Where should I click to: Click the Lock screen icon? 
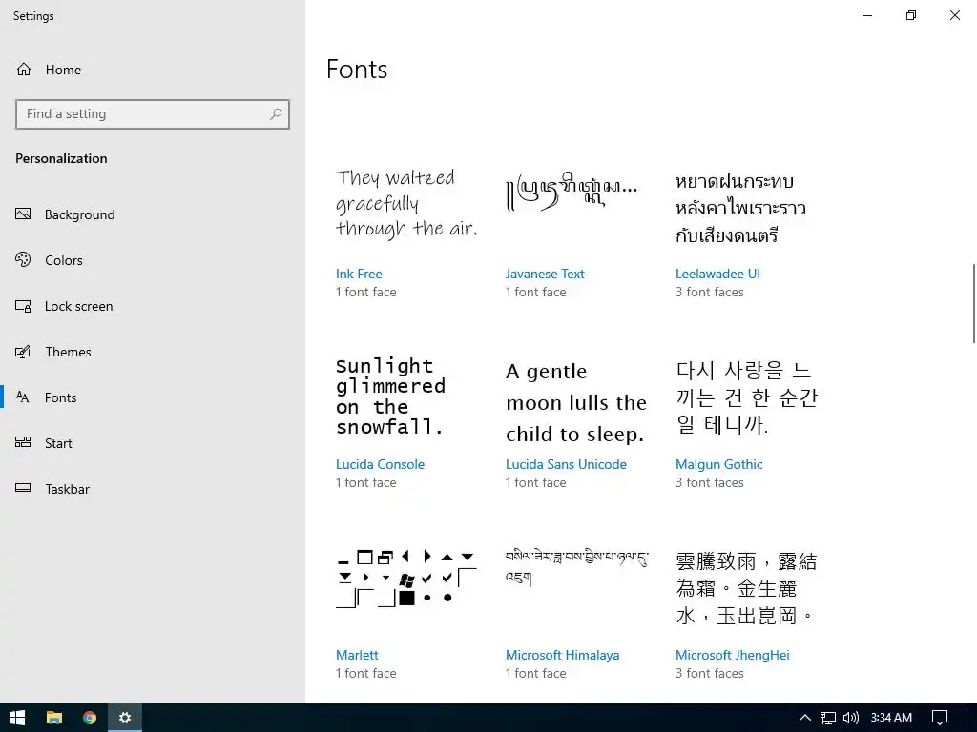click(x=23, y=306)
